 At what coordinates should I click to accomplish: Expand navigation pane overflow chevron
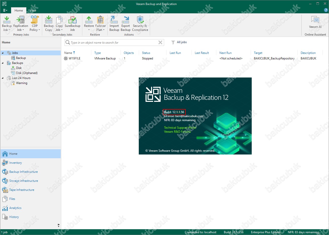pos(58,225)
